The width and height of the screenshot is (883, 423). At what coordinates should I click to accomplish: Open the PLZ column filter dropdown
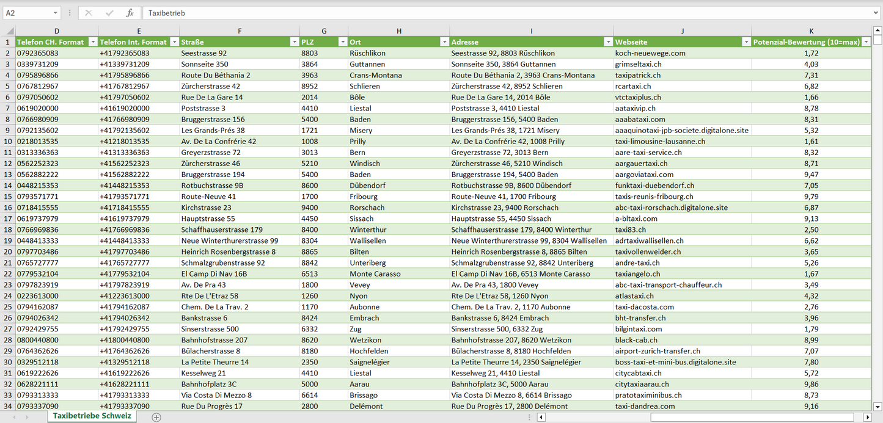tap(342, 42)
